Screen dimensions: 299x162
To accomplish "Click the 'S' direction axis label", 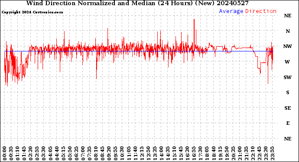I will (x=288, y=92).
